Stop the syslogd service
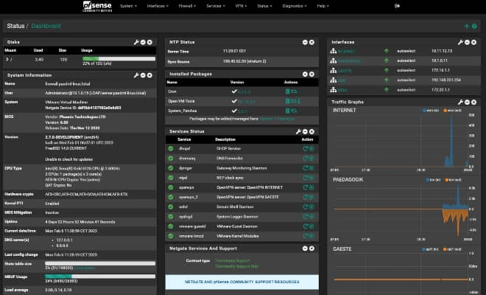The image size is (486, 295). point(311,216)
